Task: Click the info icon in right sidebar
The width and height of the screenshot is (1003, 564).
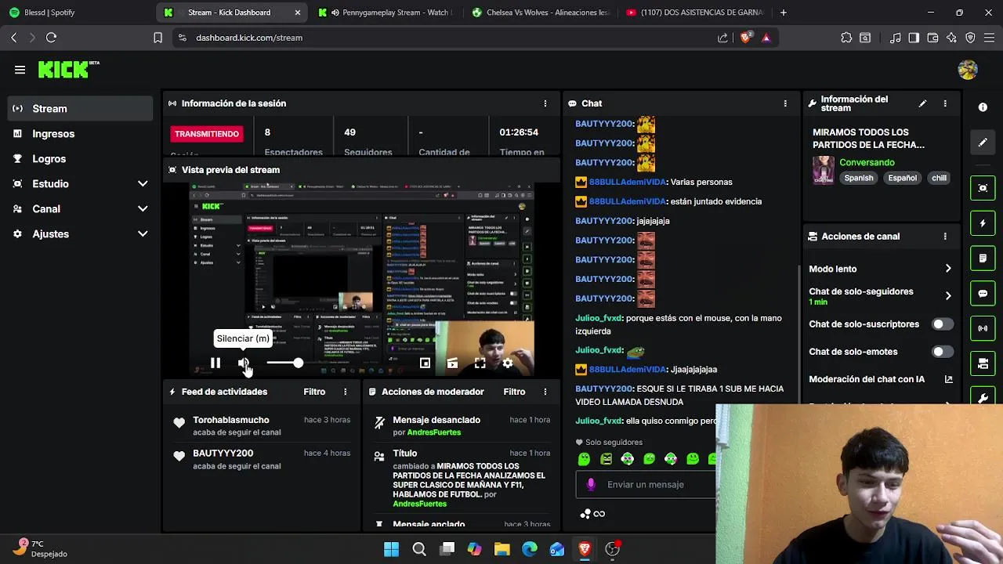Action: pos(983,107)
